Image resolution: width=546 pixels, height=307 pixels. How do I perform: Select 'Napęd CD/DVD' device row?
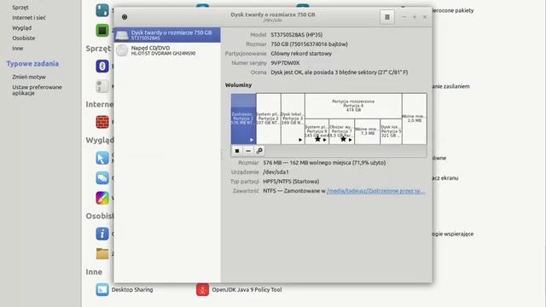(x=167, y=50)
